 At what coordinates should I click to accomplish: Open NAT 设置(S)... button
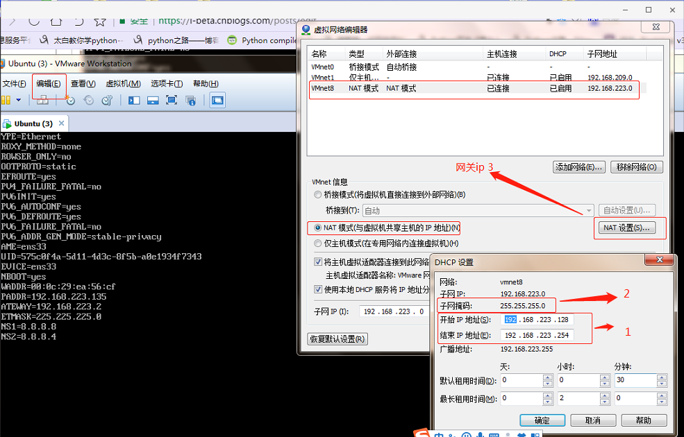coord(626,228)
